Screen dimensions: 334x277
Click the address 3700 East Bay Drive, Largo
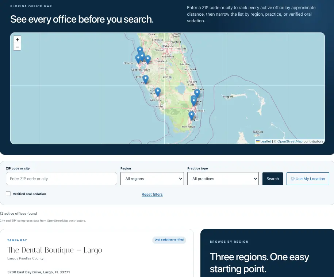click(39, 272)
